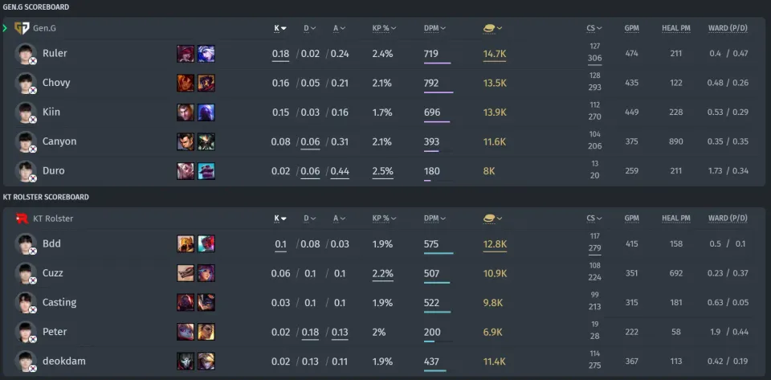Click Peter's player avatar
771x380 pixels.
[26, 332]
